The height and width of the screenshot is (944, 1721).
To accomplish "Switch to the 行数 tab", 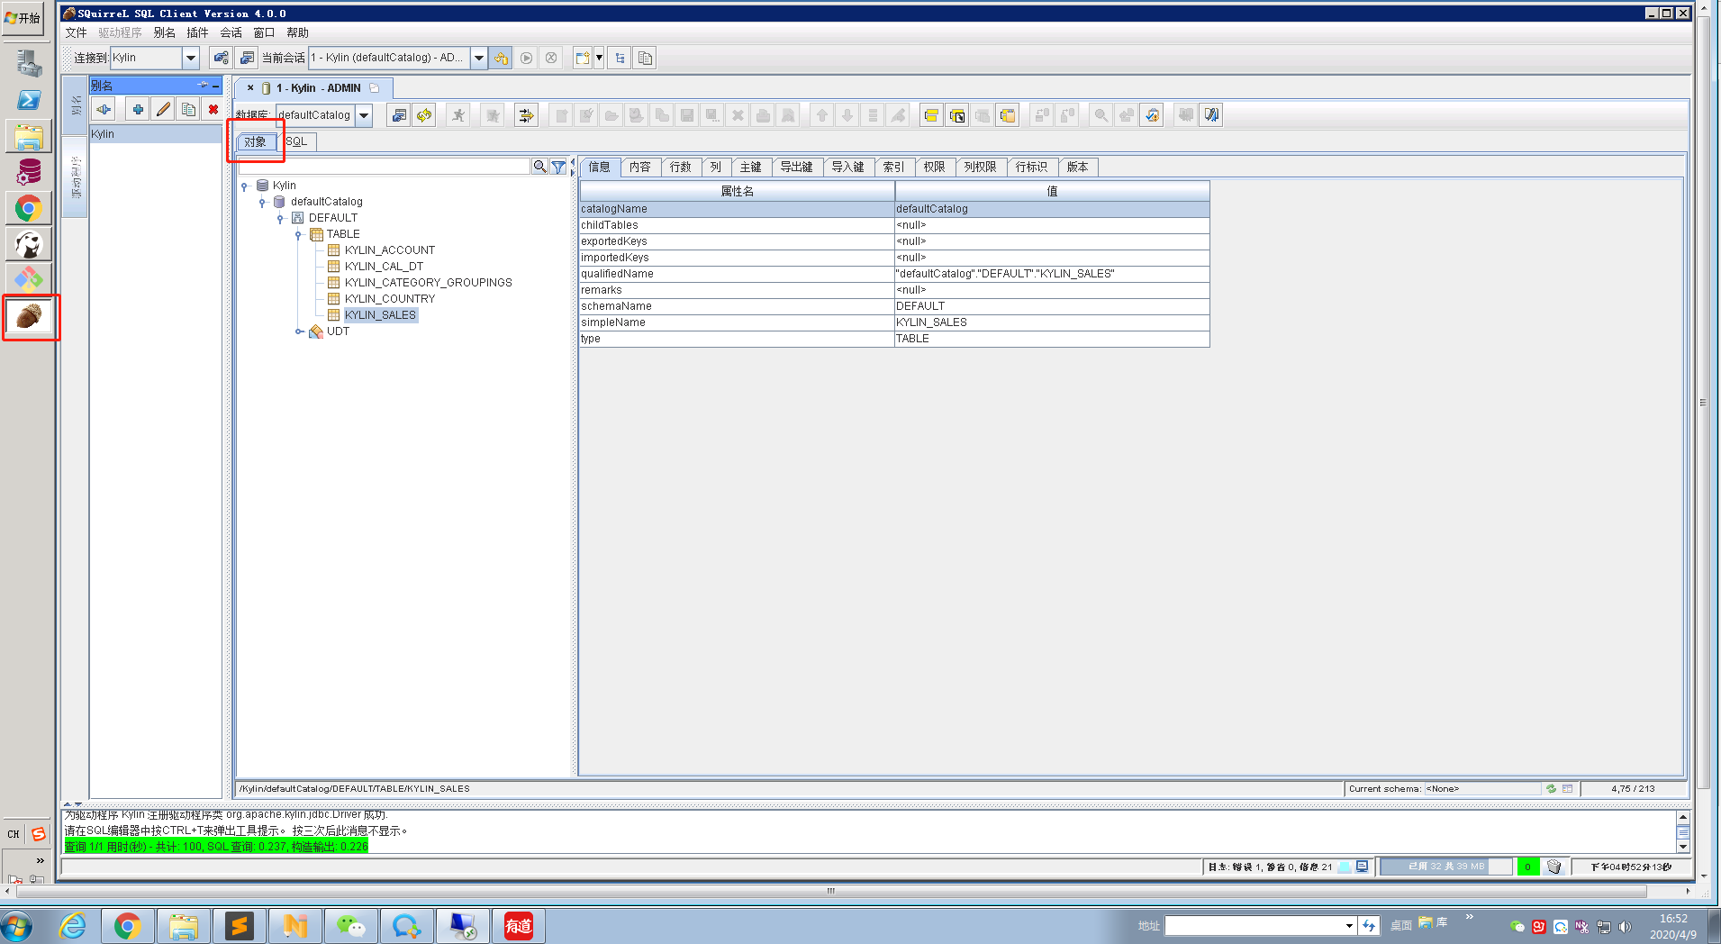I will [x=681, y=167].
